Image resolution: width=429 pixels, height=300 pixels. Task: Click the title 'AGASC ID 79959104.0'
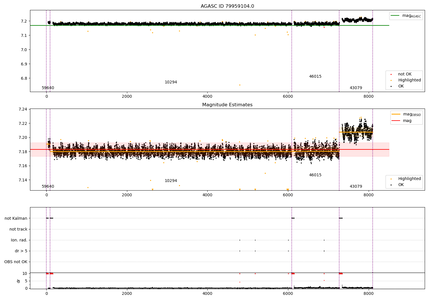tap(227, 6)
